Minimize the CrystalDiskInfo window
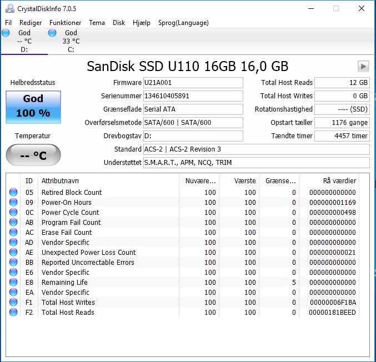Screen dimensions: 376x362 [311, 9]
